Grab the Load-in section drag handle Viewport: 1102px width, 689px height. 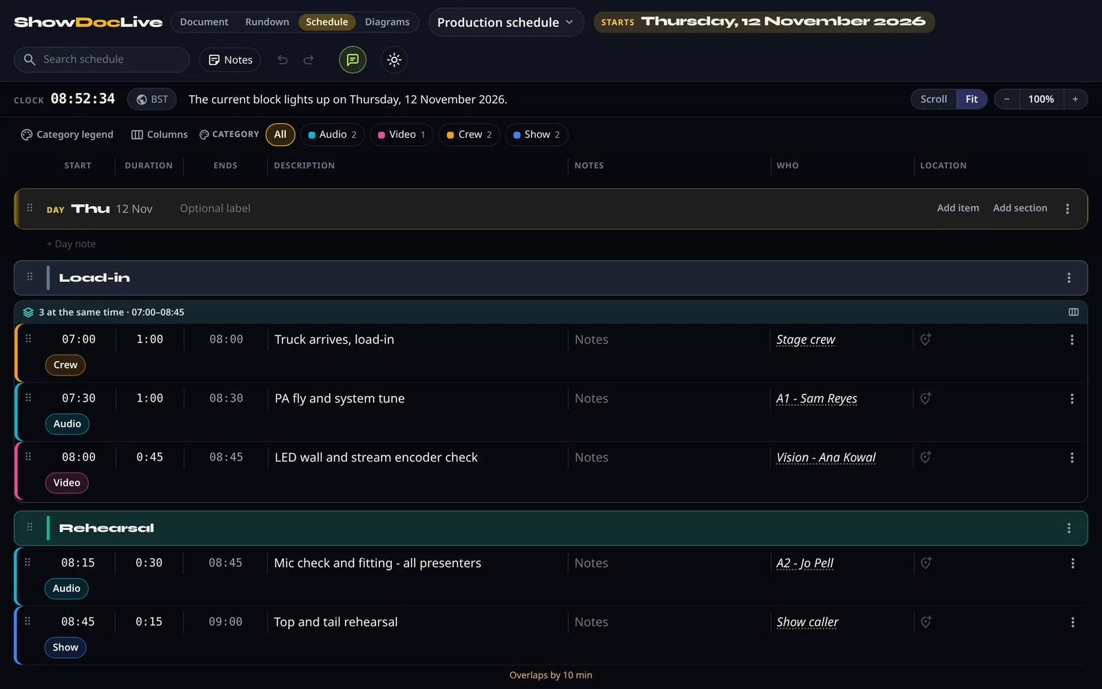(30, 277)
